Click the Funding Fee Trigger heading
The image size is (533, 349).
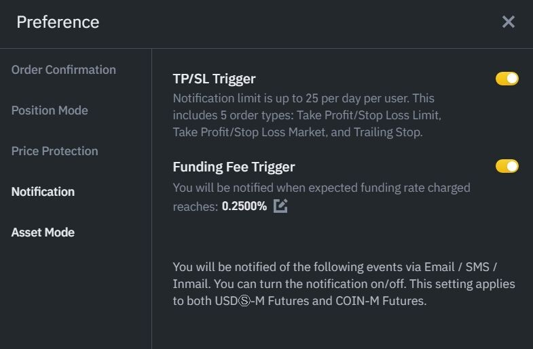(x=234, y=167)
